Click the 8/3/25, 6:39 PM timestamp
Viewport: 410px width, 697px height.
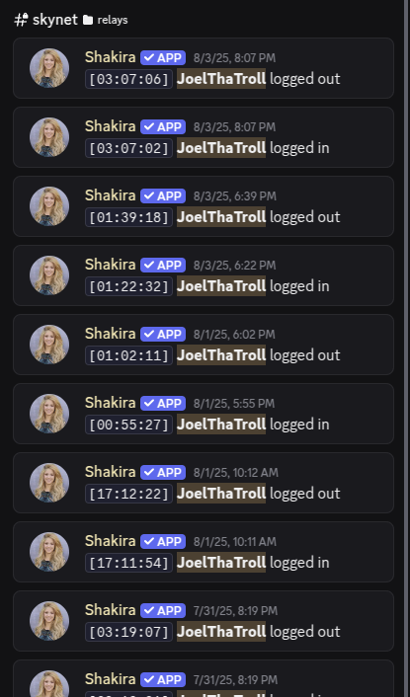pos(235,196)
